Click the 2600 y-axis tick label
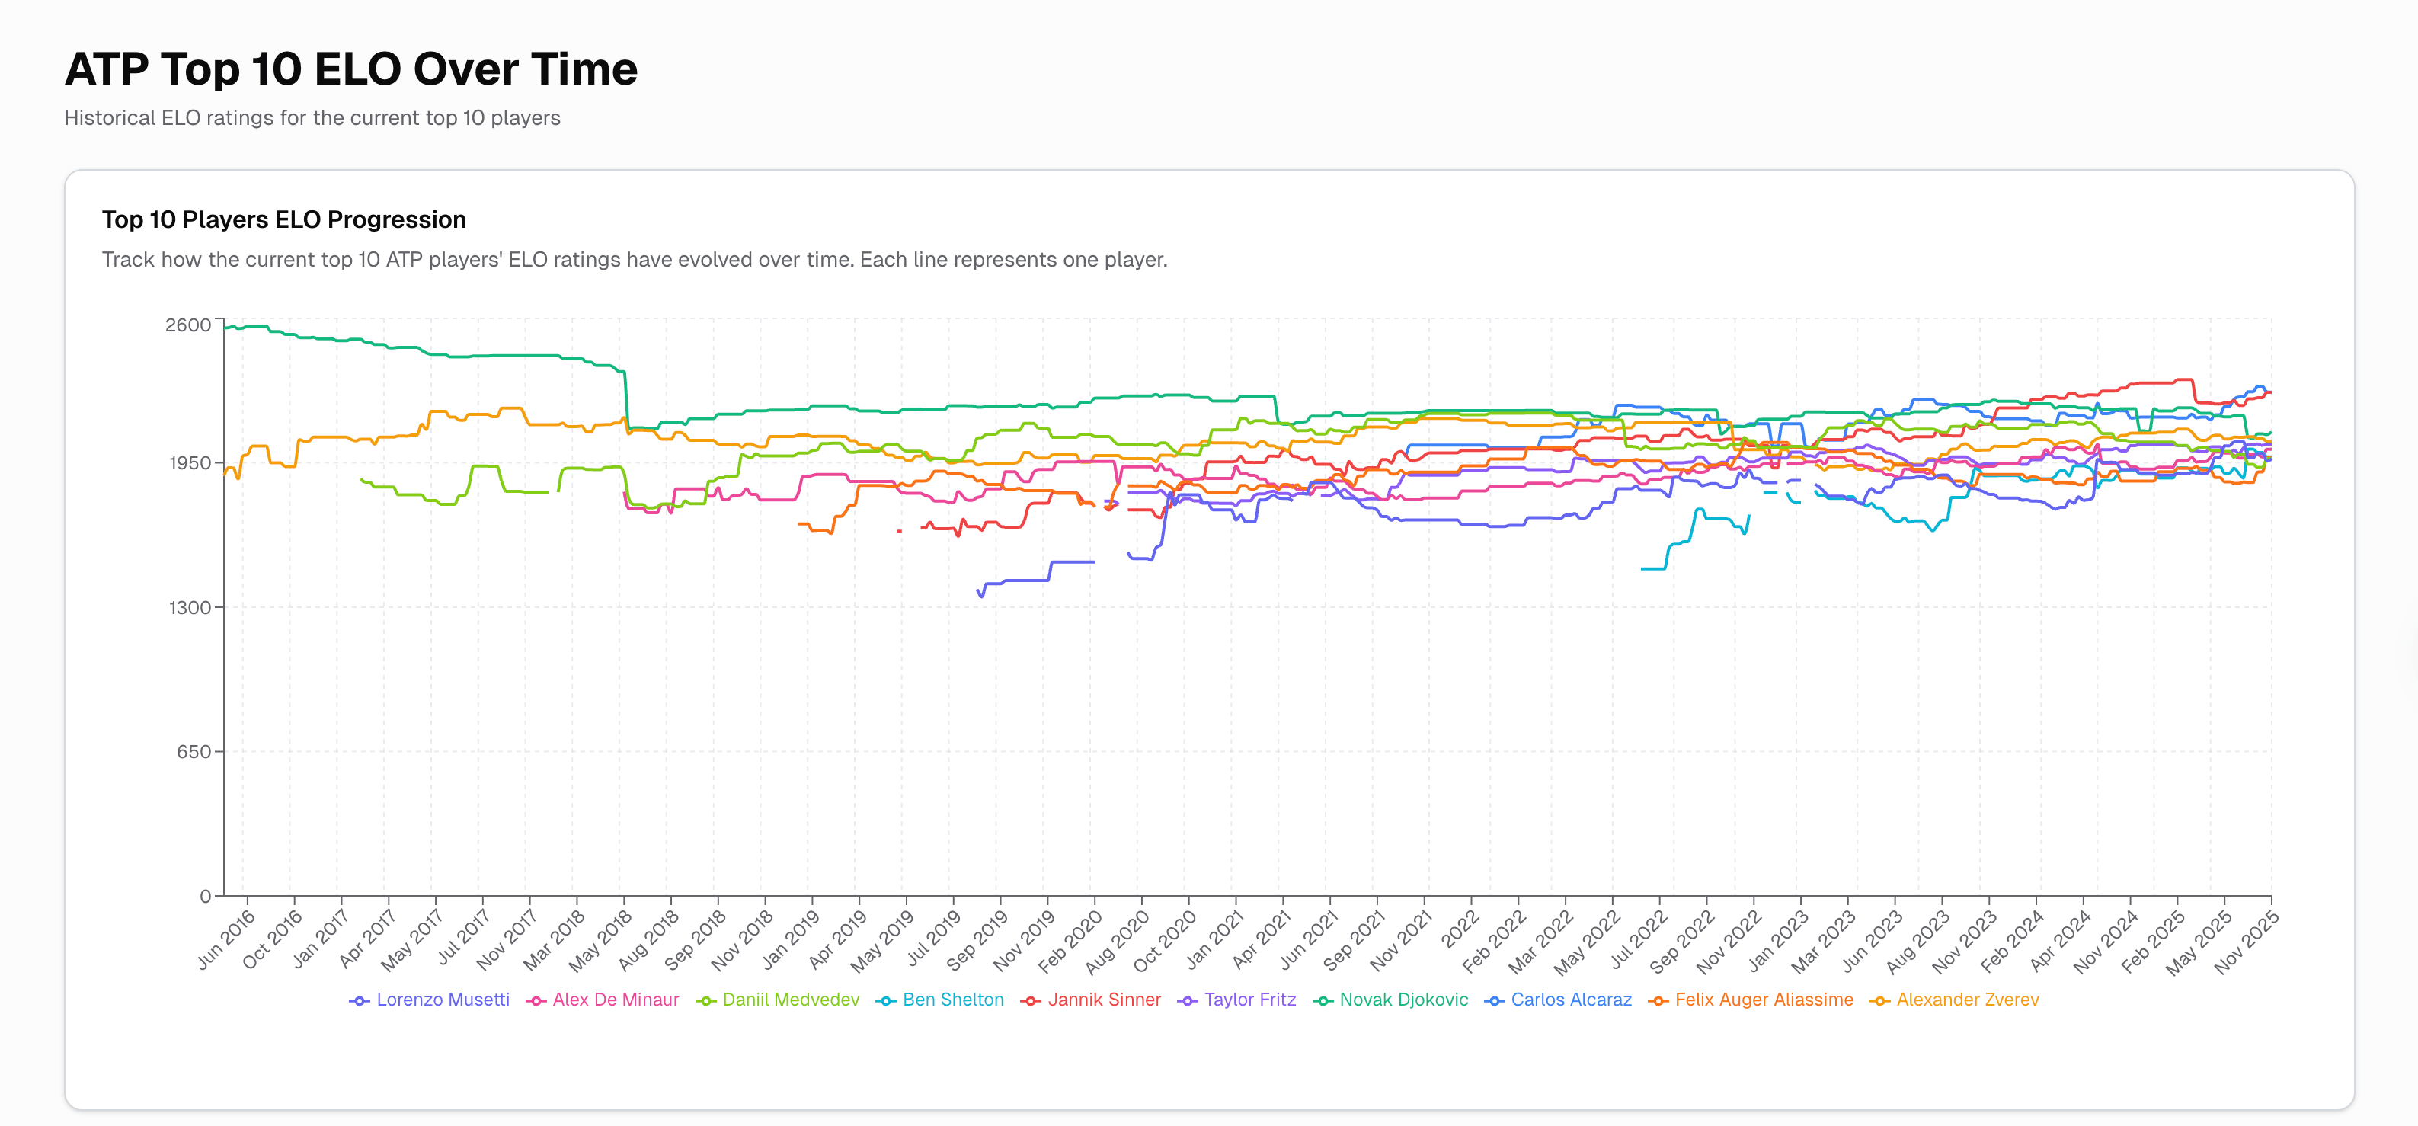This screenshot has height=1126, width=2418. click(x=187, y=325)
